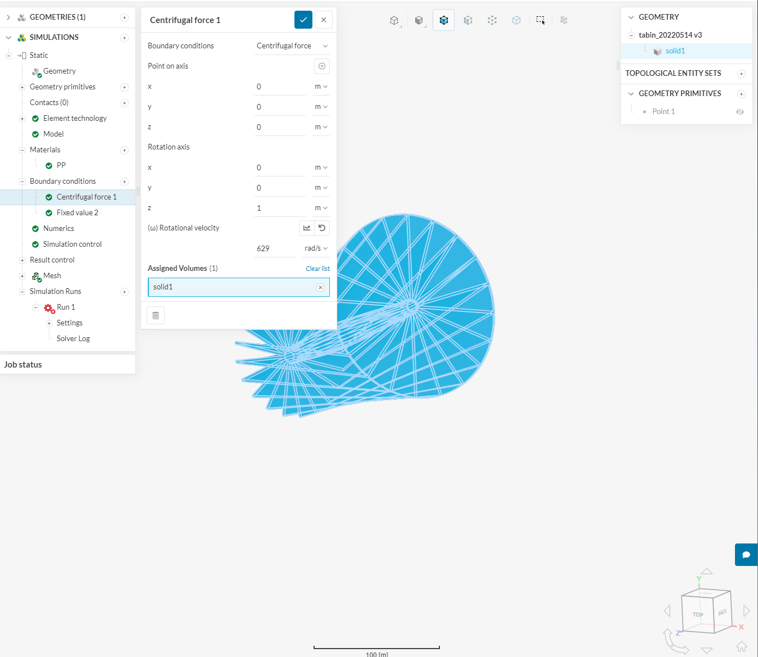Rotate view with the curved arrows icon
The image size is (758, 657).
[675, 642]
